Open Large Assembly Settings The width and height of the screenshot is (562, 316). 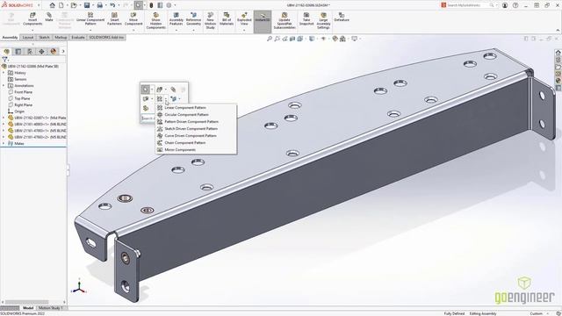click(x=323, y=21)
